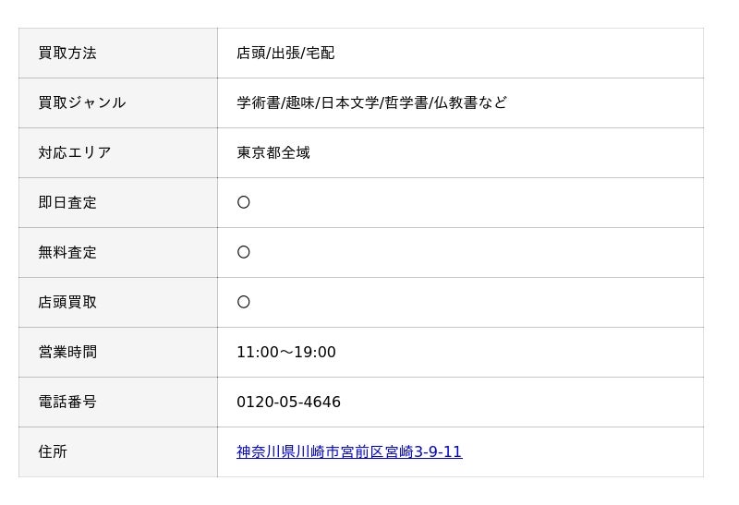739x505 pixels.
Task: Open the 神奈川県川崎市宮前区宮崎3-9-11 address link
Action: pos(349,451)
